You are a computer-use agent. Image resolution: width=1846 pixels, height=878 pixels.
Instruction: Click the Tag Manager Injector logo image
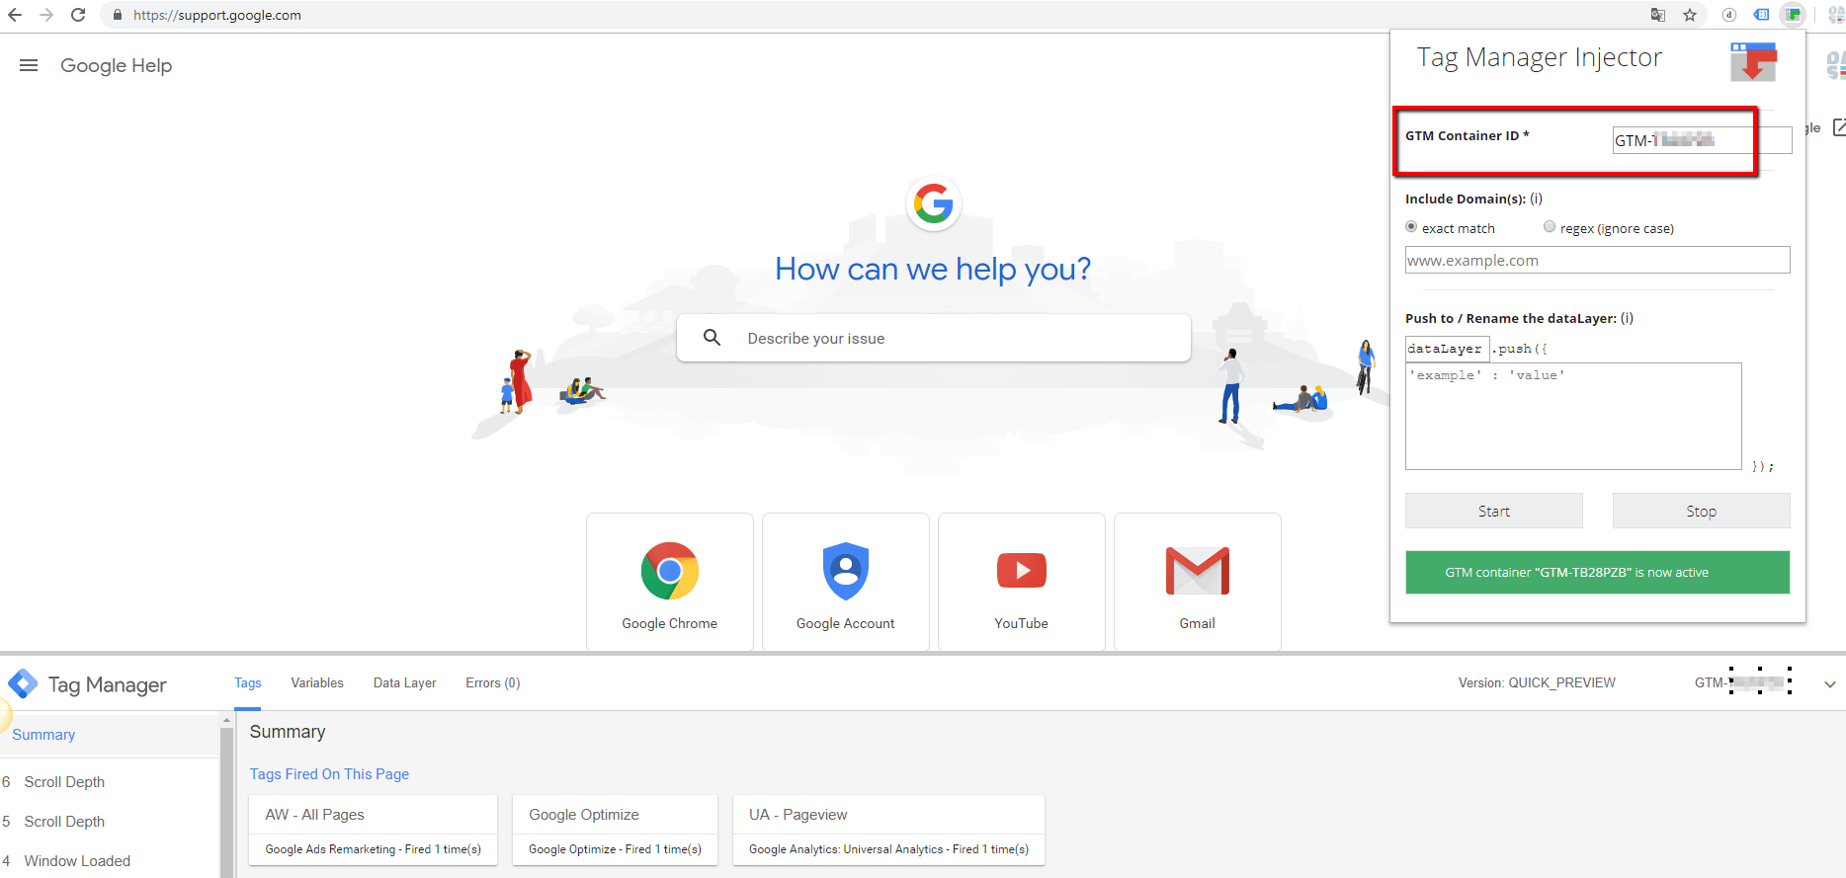(1753, 61)
